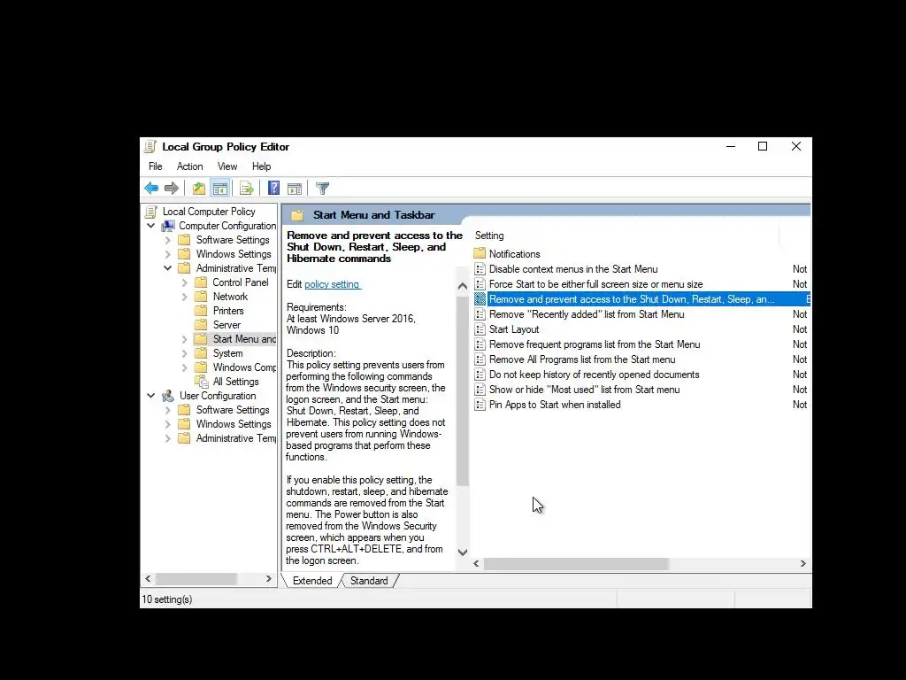Open the Action menu
The width and height of the screenshot is (906, 680).
[189, 166]
